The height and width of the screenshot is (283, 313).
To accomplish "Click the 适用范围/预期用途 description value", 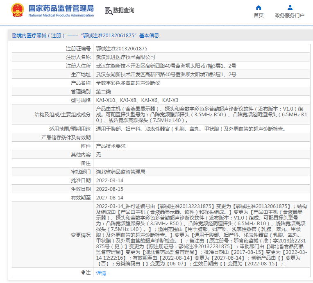I will point(191,129).
